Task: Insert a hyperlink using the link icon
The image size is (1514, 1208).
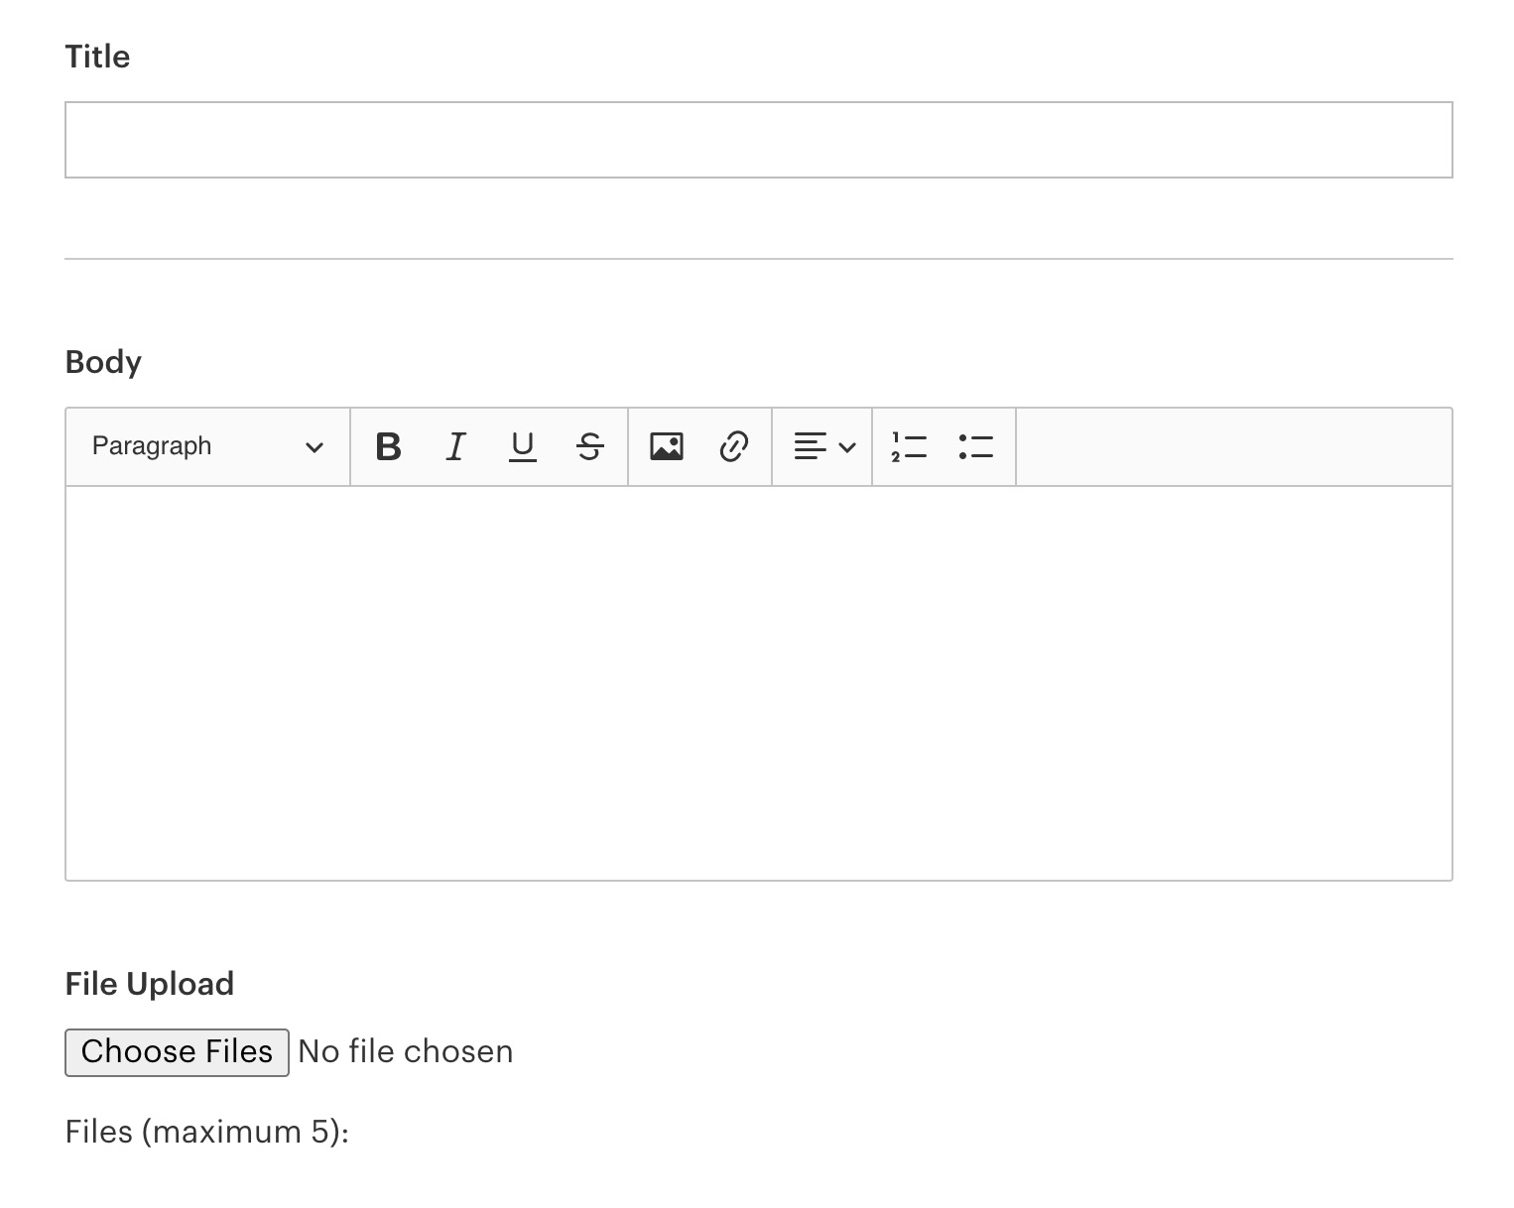Action: pyautogui.click(x=733, y=447)
